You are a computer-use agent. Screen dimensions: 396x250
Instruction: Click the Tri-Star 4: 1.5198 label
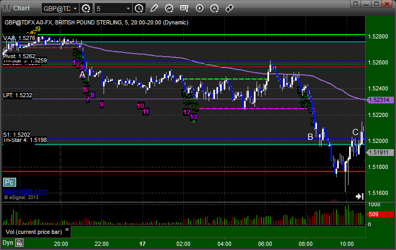coord(25,140)
